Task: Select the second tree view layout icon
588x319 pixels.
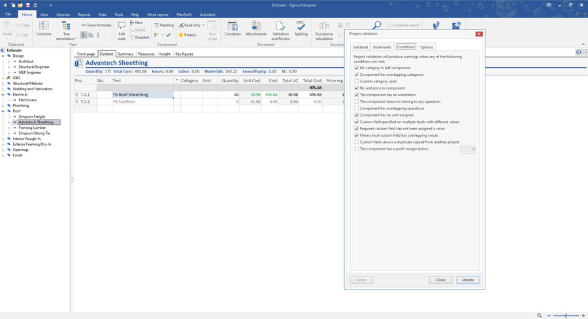Action: point(91,35)
